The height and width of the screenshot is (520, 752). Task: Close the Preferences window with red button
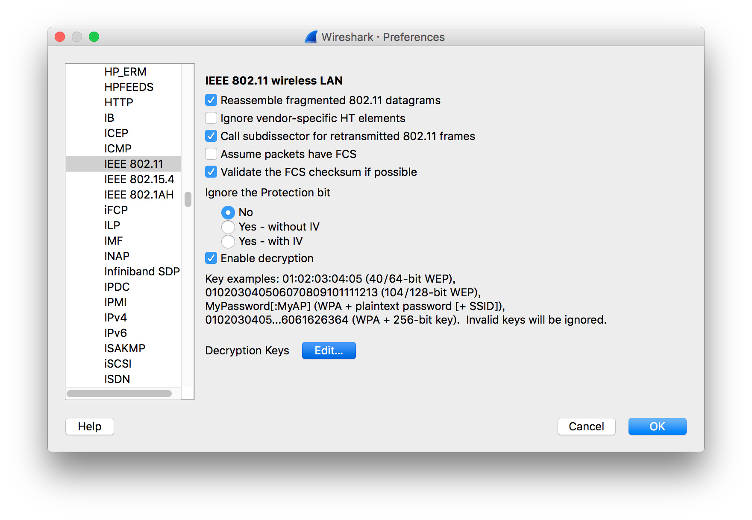pos(60,37)
